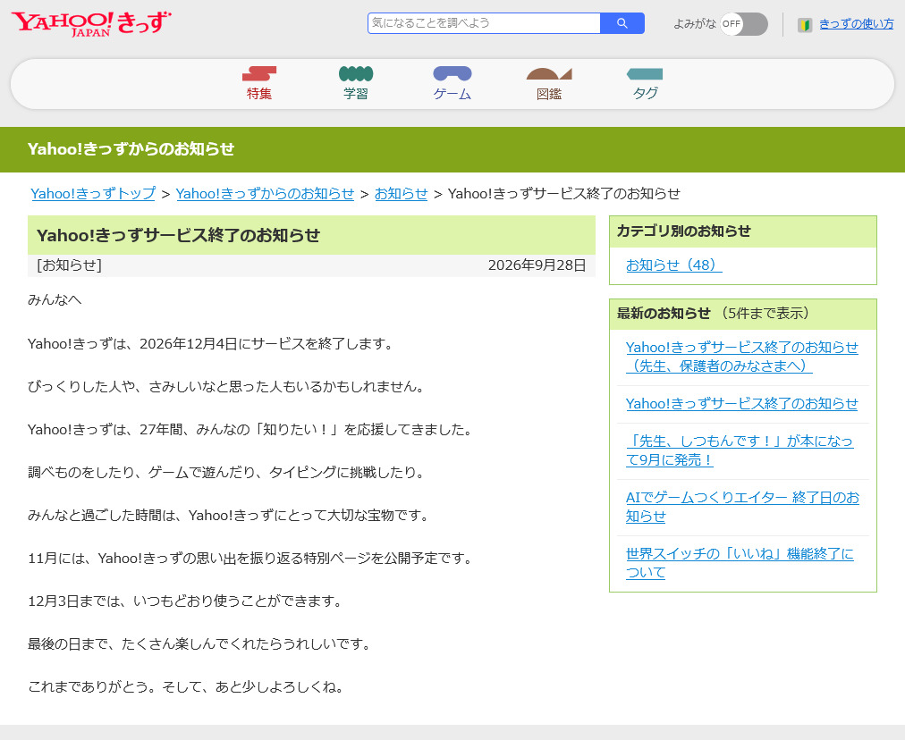Click the 最新のお知らせ sidebar heading
The width and height of the screenshot is (905, 740).
click(x=664, y=314)
